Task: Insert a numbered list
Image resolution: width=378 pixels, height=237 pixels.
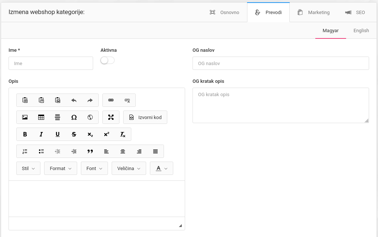Action: click(25, 151)
